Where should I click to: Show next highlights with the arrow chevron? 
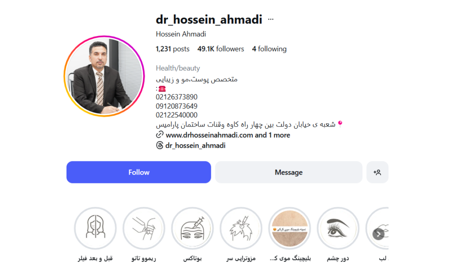[378, 234]
